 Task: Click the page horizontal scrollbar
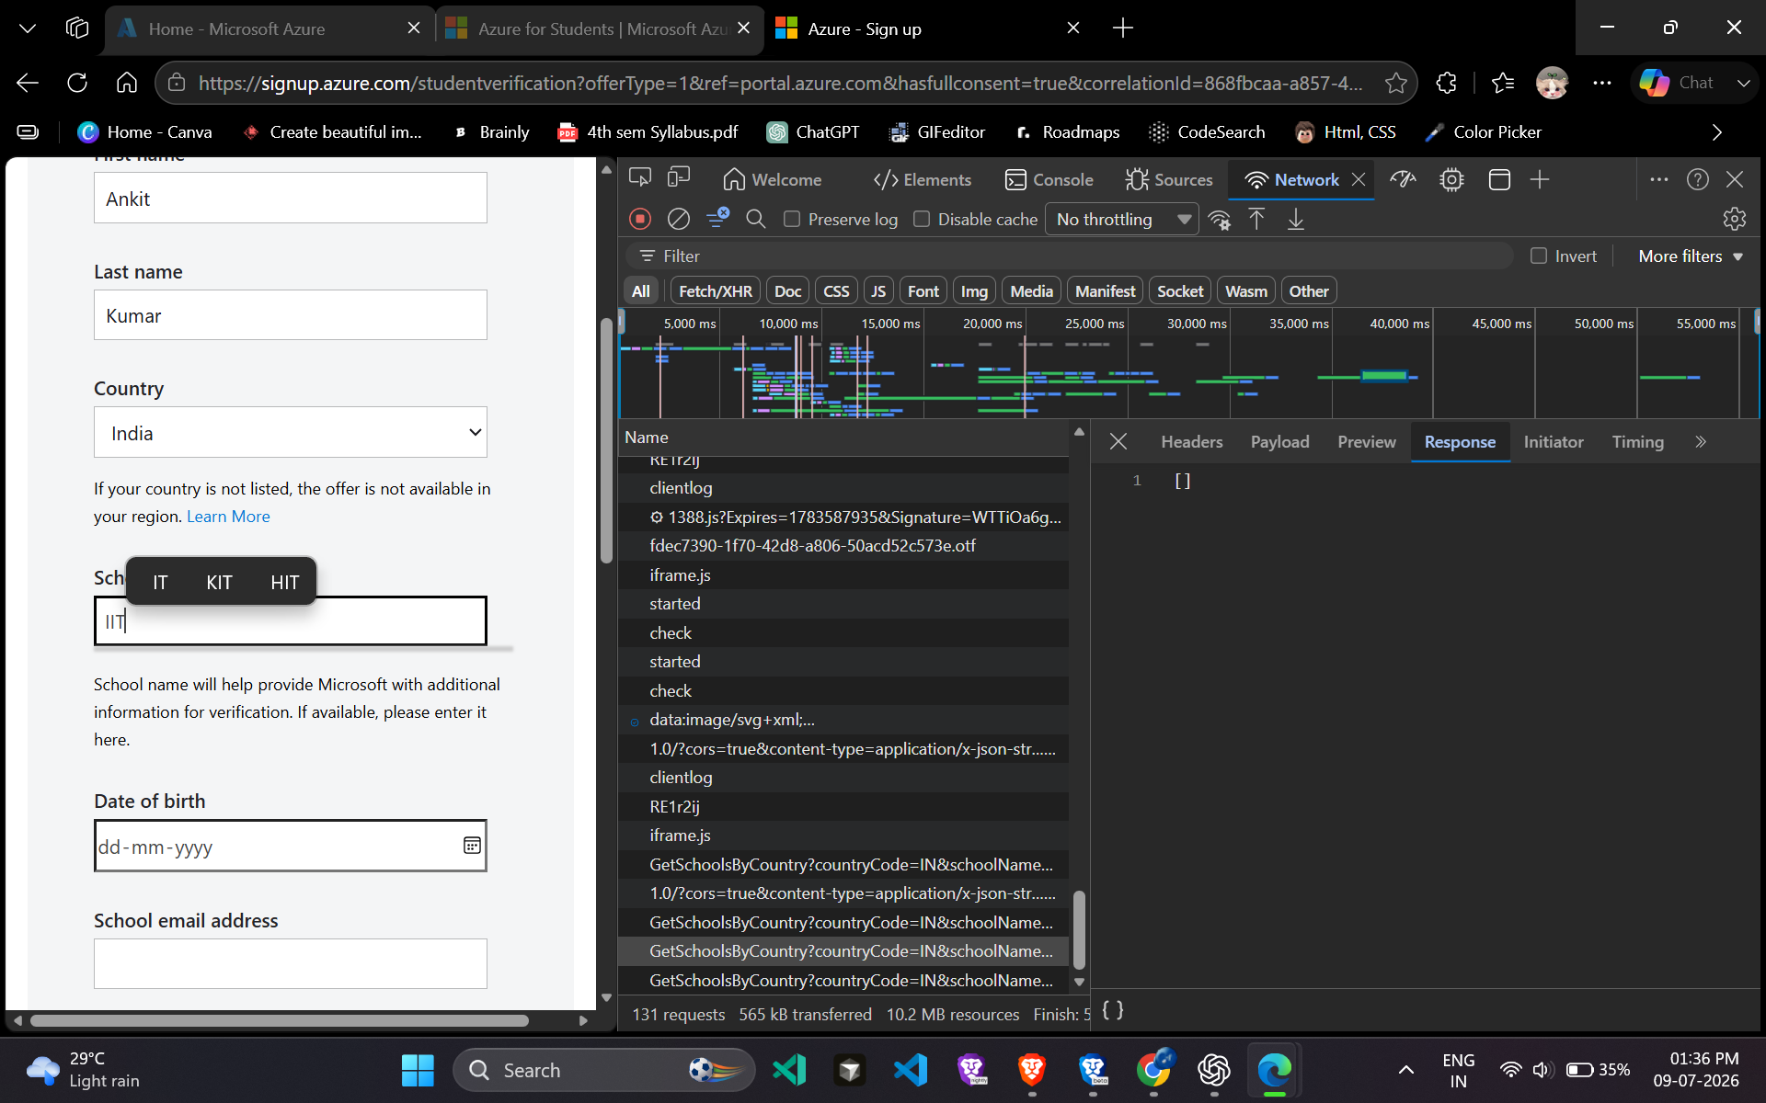click(280, 1020)
